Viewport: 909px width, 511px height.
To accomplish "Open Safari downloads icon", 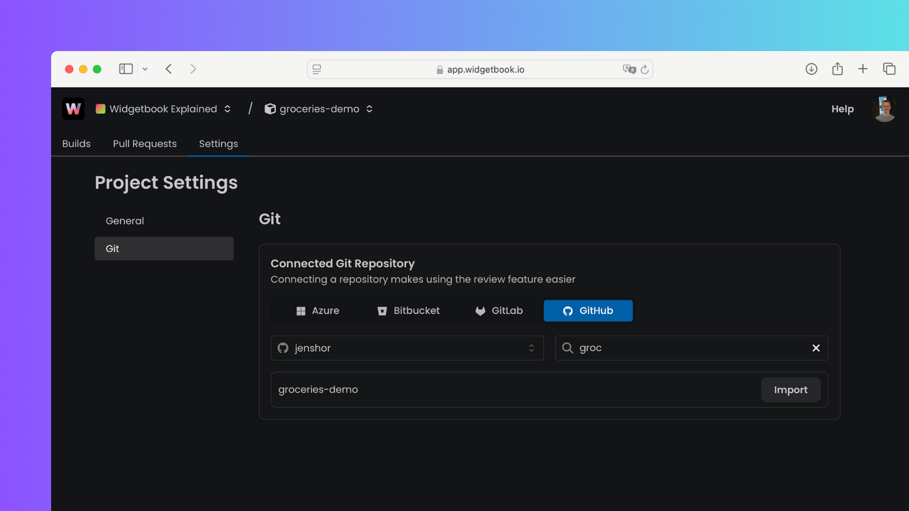I will coord(811,69).
